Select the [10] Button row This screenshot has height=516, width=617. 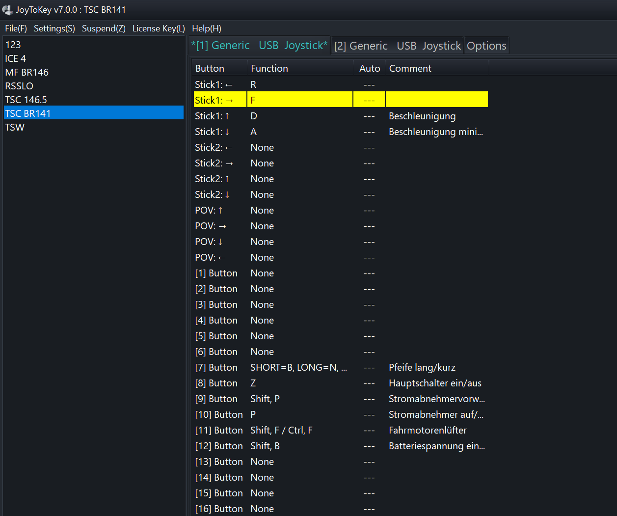pyautogui.click(x=341, y=414)
